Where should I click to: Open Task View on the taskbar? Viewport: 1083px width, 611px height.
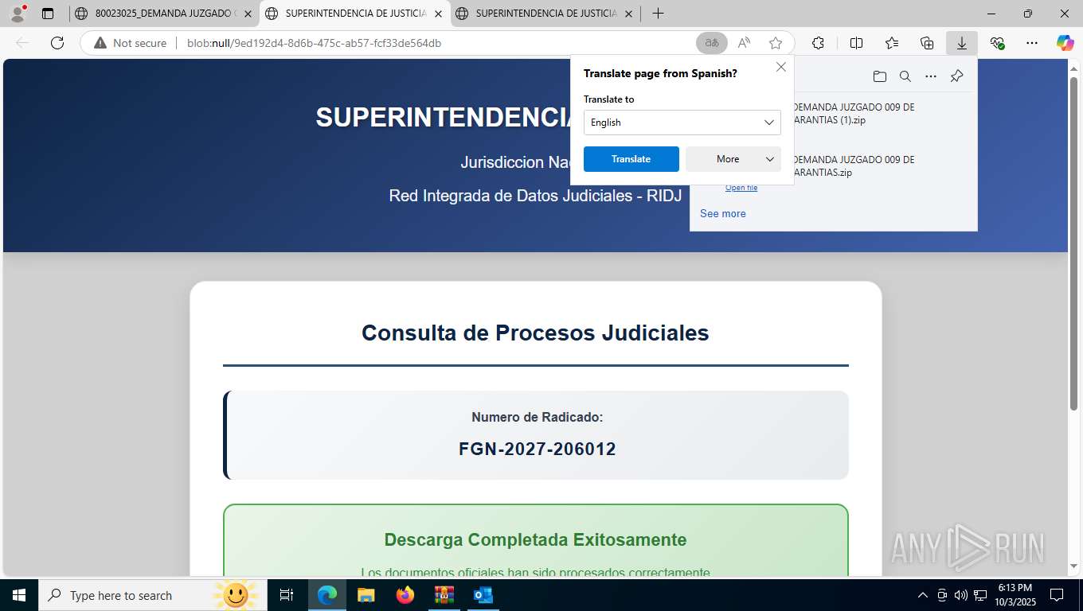(287, 595)
